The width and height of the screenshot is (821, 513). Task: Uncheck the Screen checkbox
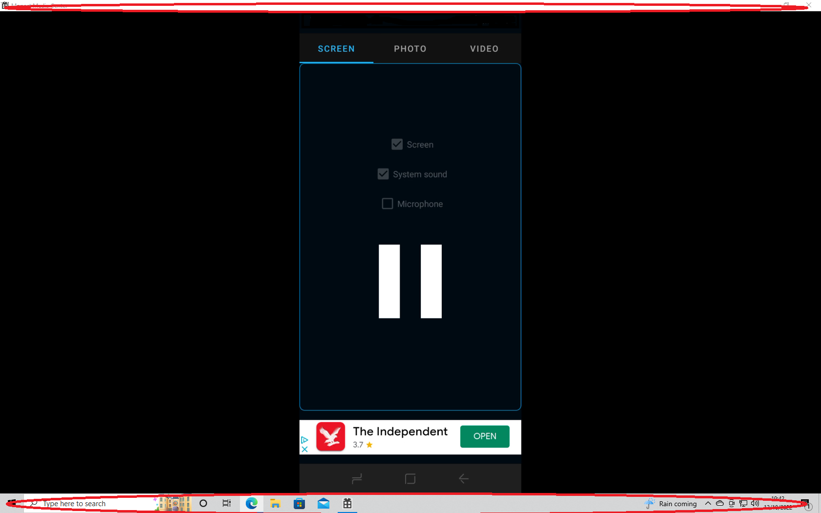[397, 145]
